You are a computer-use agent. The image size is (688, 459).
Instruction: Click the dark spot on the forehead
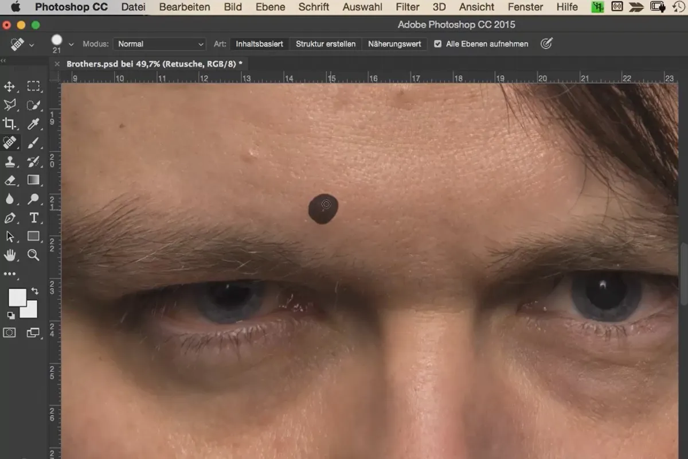point(323,208)
